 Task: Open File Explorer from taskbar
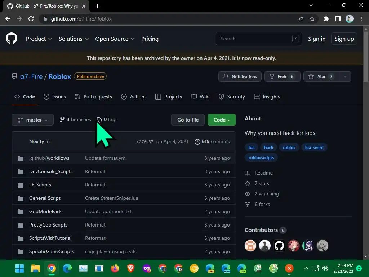point(36,268)
